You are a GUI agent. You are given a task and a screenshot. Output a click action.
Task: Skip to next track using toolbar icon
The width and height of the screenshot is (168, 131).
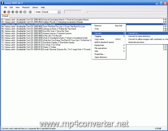(21, 12)
